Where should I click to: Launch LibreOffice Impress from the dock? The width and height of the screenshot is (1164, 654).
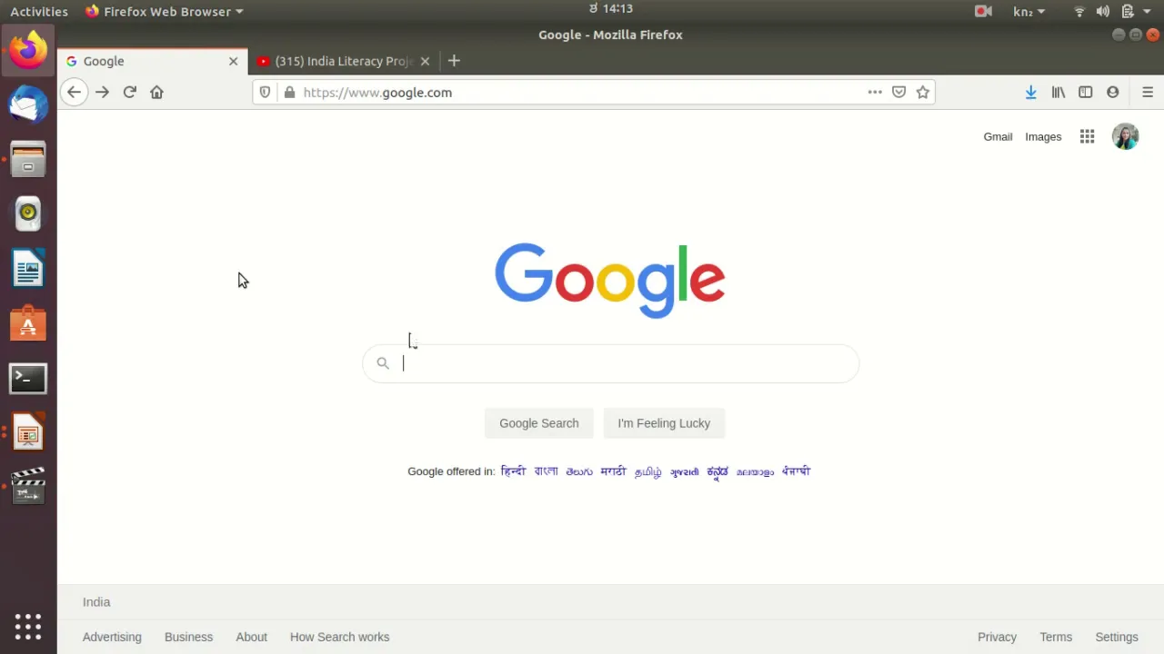tap(28, 433)
